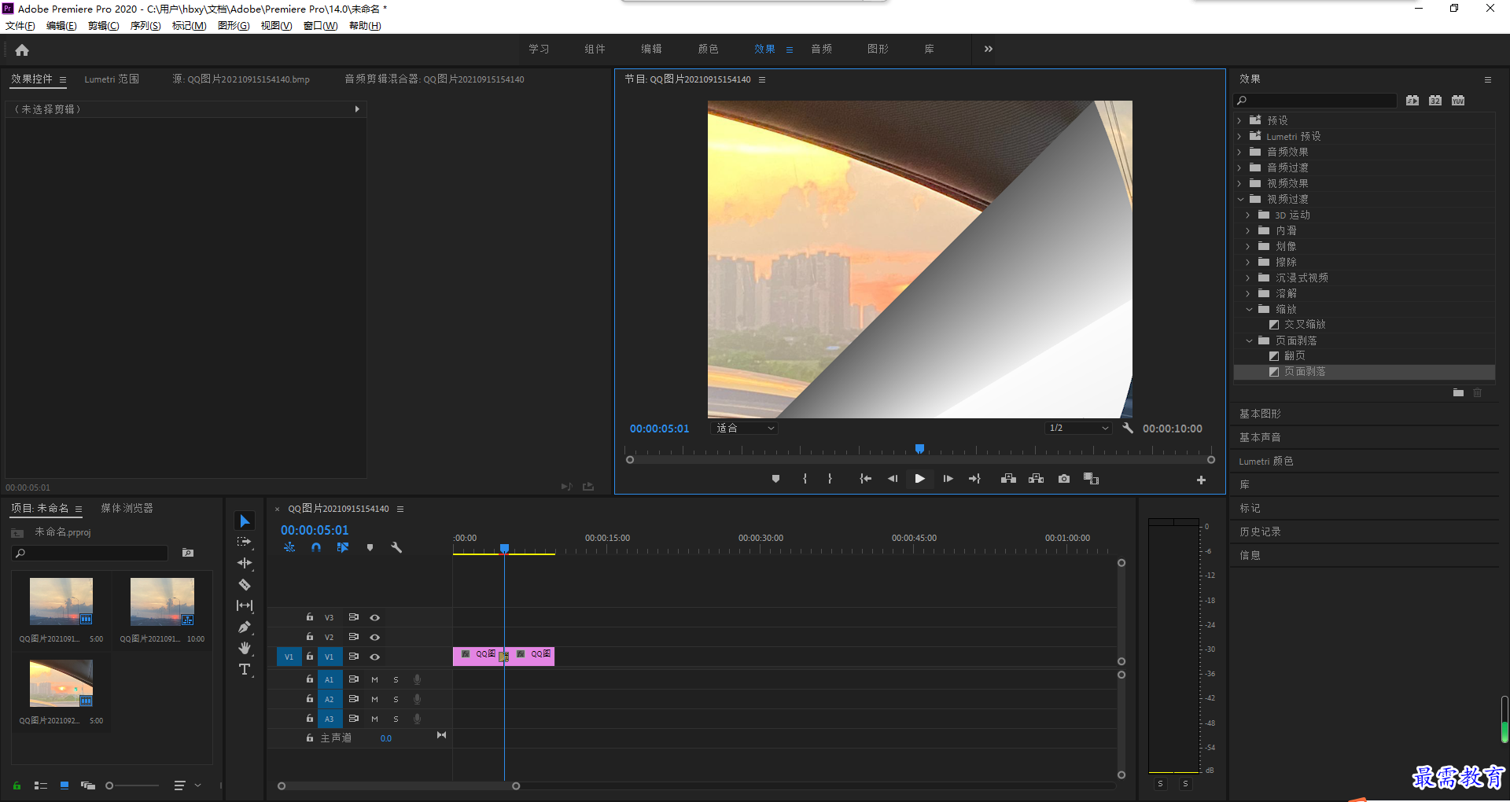The width and height of the screenshot is (1510, 802).
Task: Export frame with camera icon
Action: click(1064, 479)
